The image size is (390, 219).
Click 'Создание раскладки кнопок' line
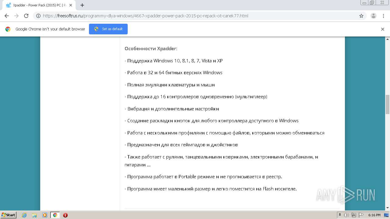tap(211, 121)
